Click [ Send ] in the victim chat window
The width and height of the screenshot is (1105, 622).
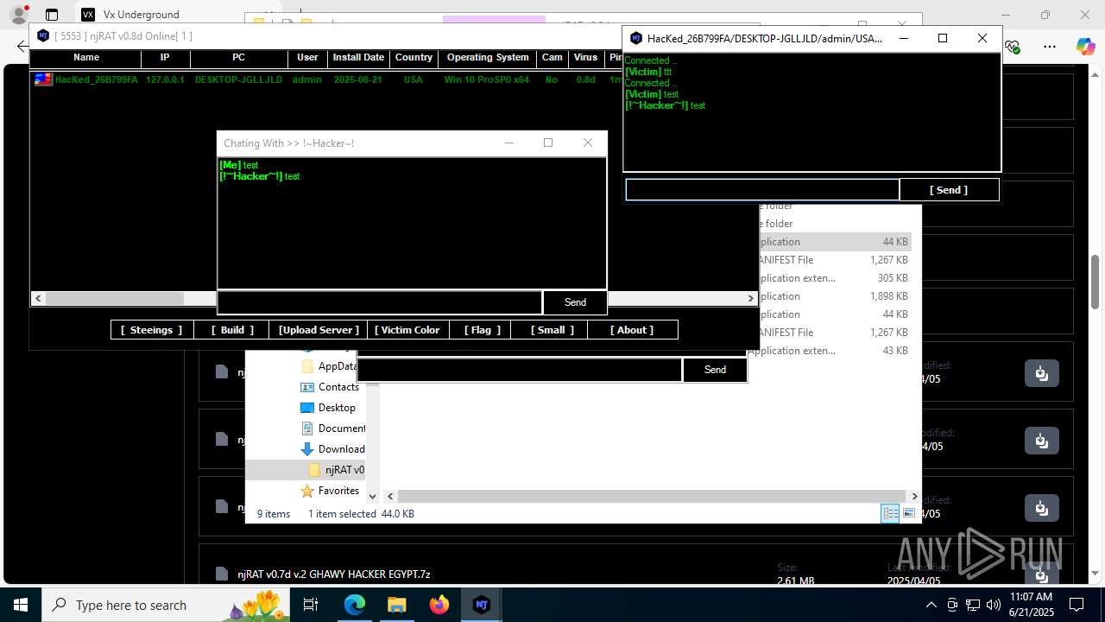tap(949, 190)
